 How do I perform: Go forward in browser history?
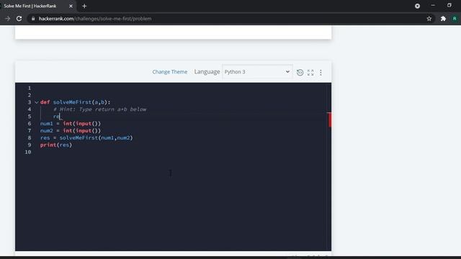click(8, 19)
